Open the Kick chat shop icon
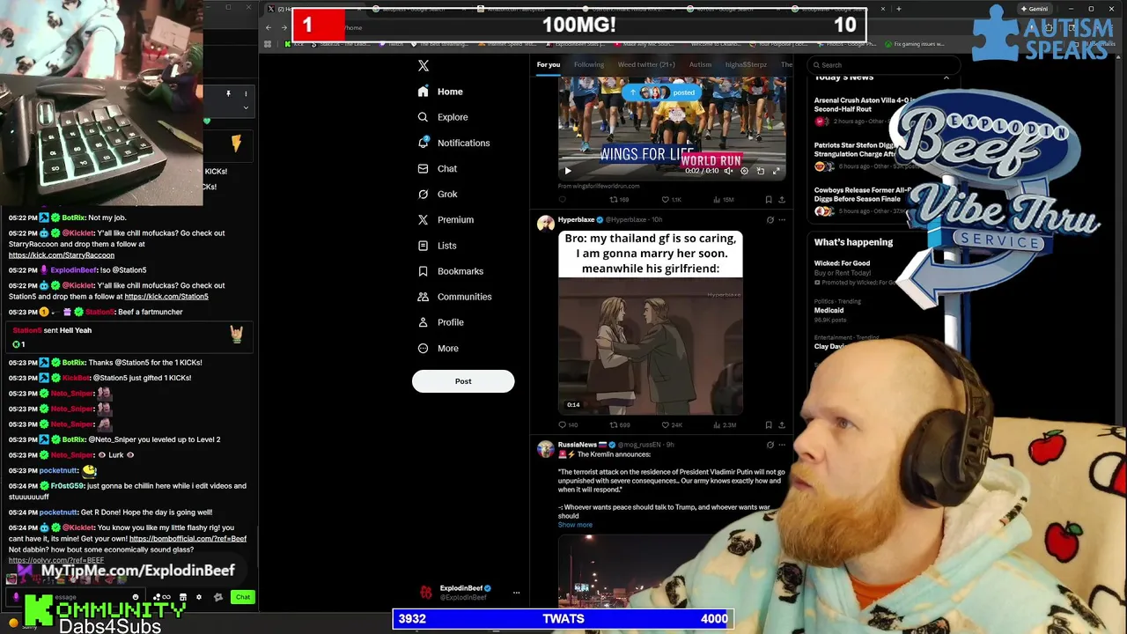This screenshot has width=1127, height=634. click(183, 597)
